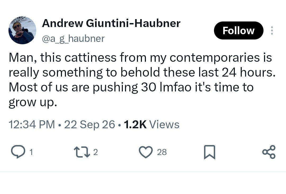Click the tweet line beginning 'Man, this cattiness'
This screenshot has width=286, height=194.
click(x=140, y=57)
